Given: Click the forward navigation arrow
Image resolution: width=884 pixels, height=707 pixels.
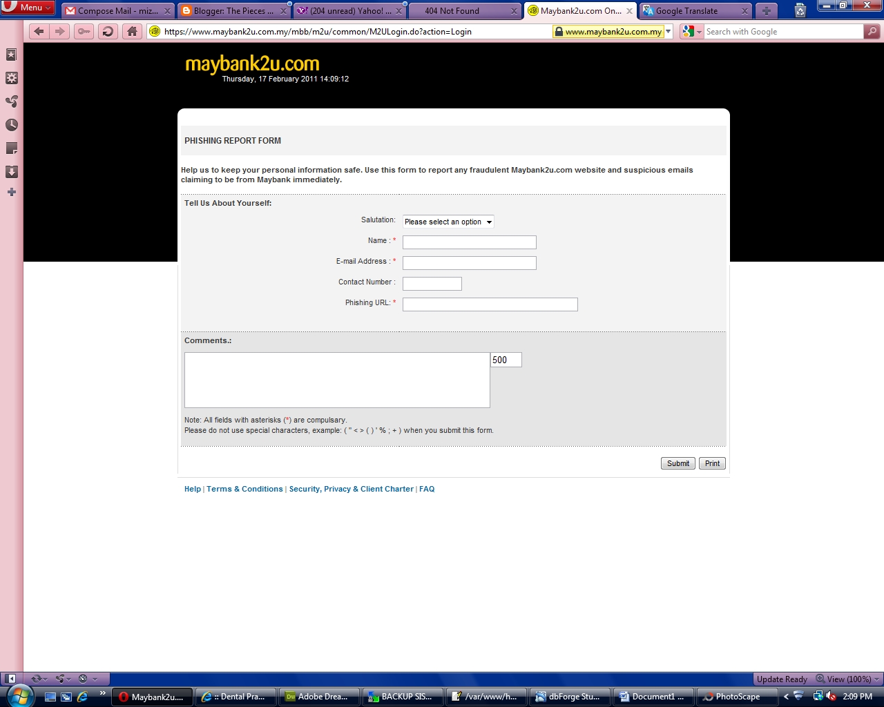Looking at the screenshot, I should [x=60, y=31].
